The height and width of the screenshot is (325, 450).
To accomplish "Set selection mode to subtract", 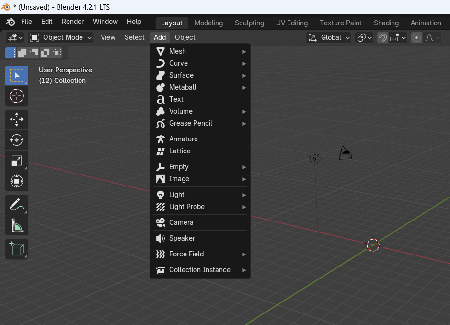I will 34,53.
